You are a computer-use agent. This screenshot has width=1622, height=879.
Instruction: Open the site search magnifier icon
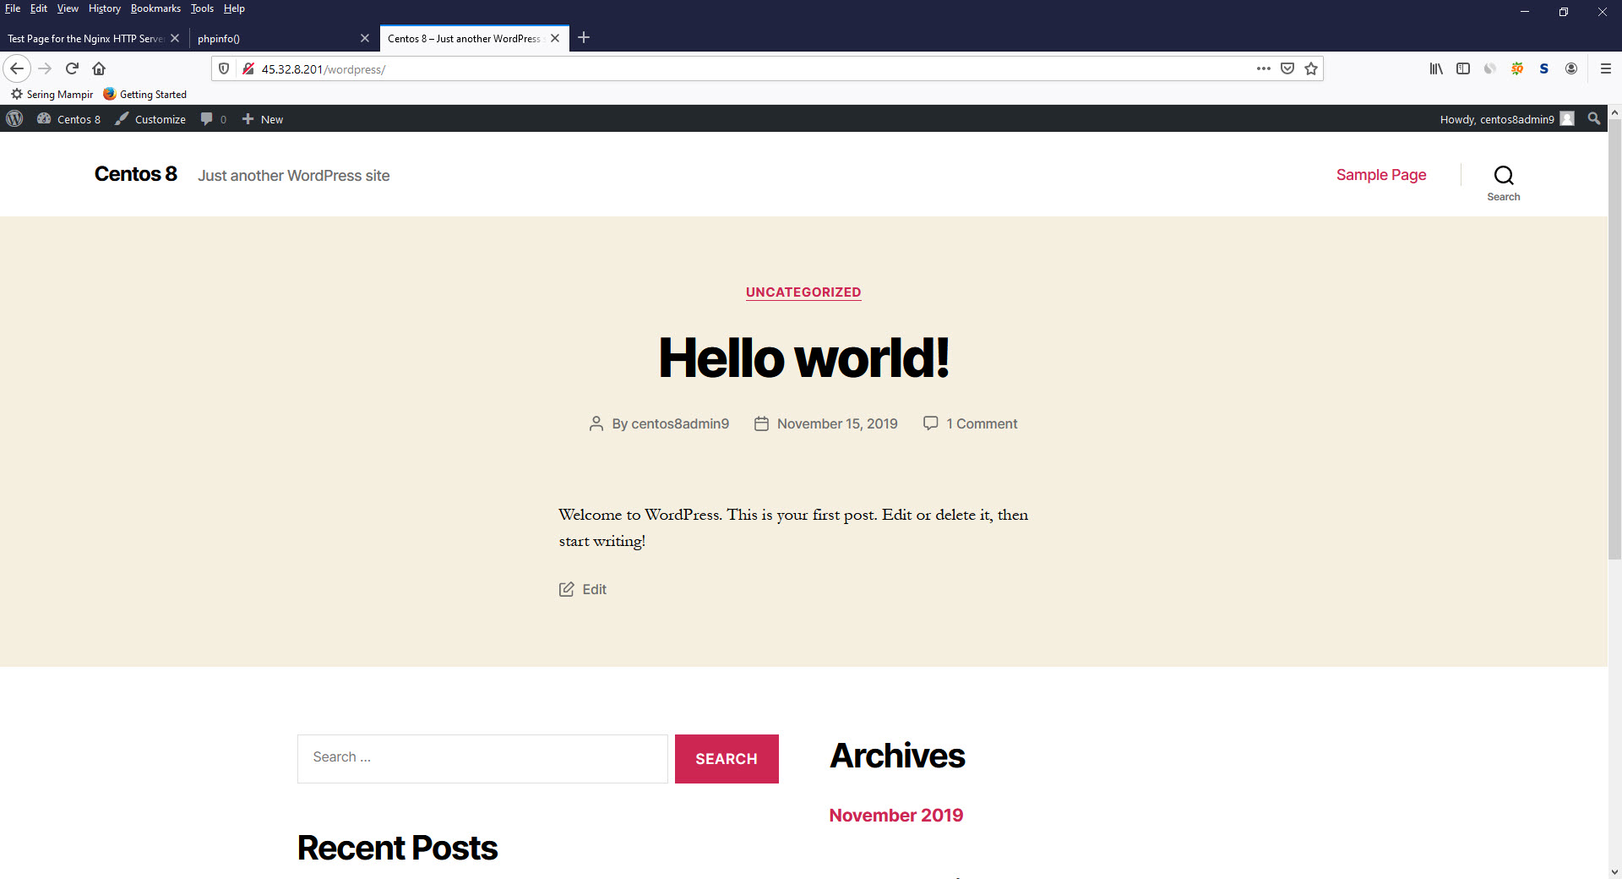tap(1503, 176)
